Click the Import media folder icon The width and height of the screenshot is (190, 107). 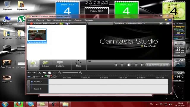tap(61, 23)
